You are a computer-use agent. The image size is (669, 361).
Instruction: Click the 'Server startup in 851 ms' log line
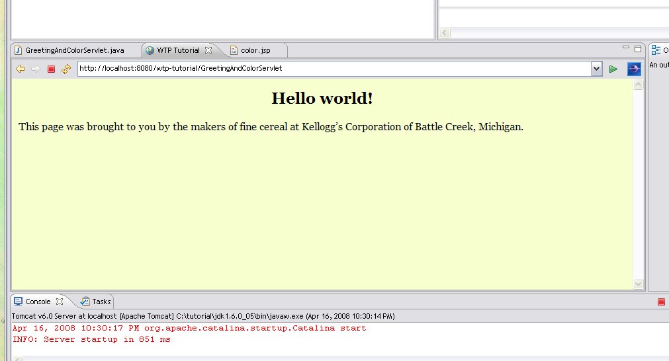pos(91,339)
